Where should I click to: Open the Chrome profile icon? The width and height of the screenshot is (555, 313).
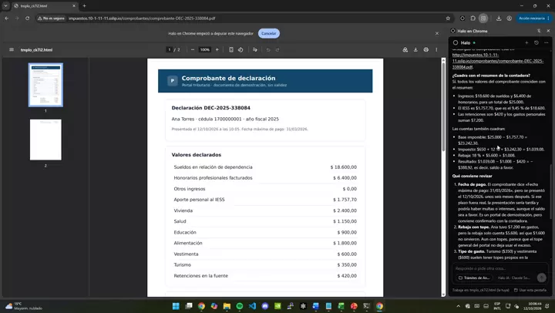pos(510,18)
